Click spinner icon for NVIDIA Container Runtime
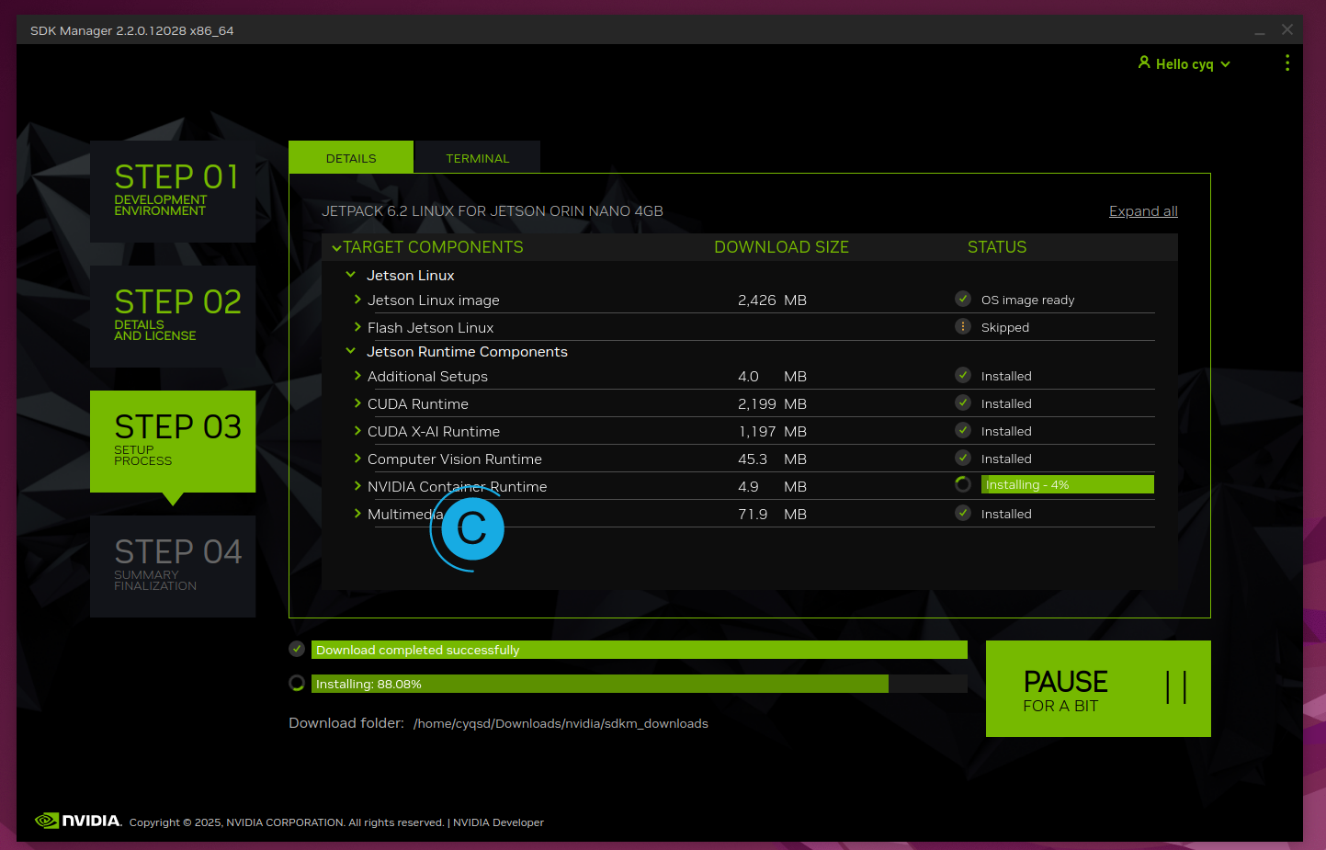The image size is (1326, 850). click(x=963, y=484)
